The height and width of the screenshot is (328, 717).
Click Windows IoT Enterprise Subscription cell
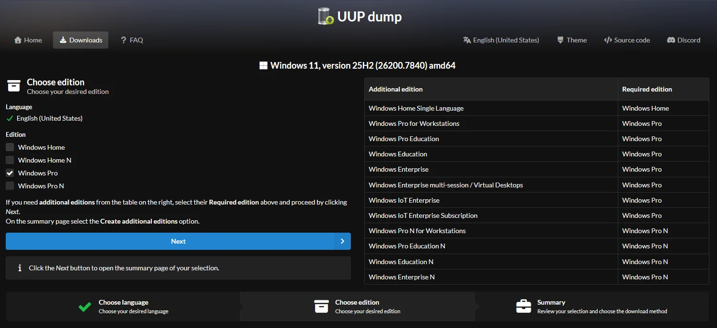pyautogui.click(x=491, y=215)
